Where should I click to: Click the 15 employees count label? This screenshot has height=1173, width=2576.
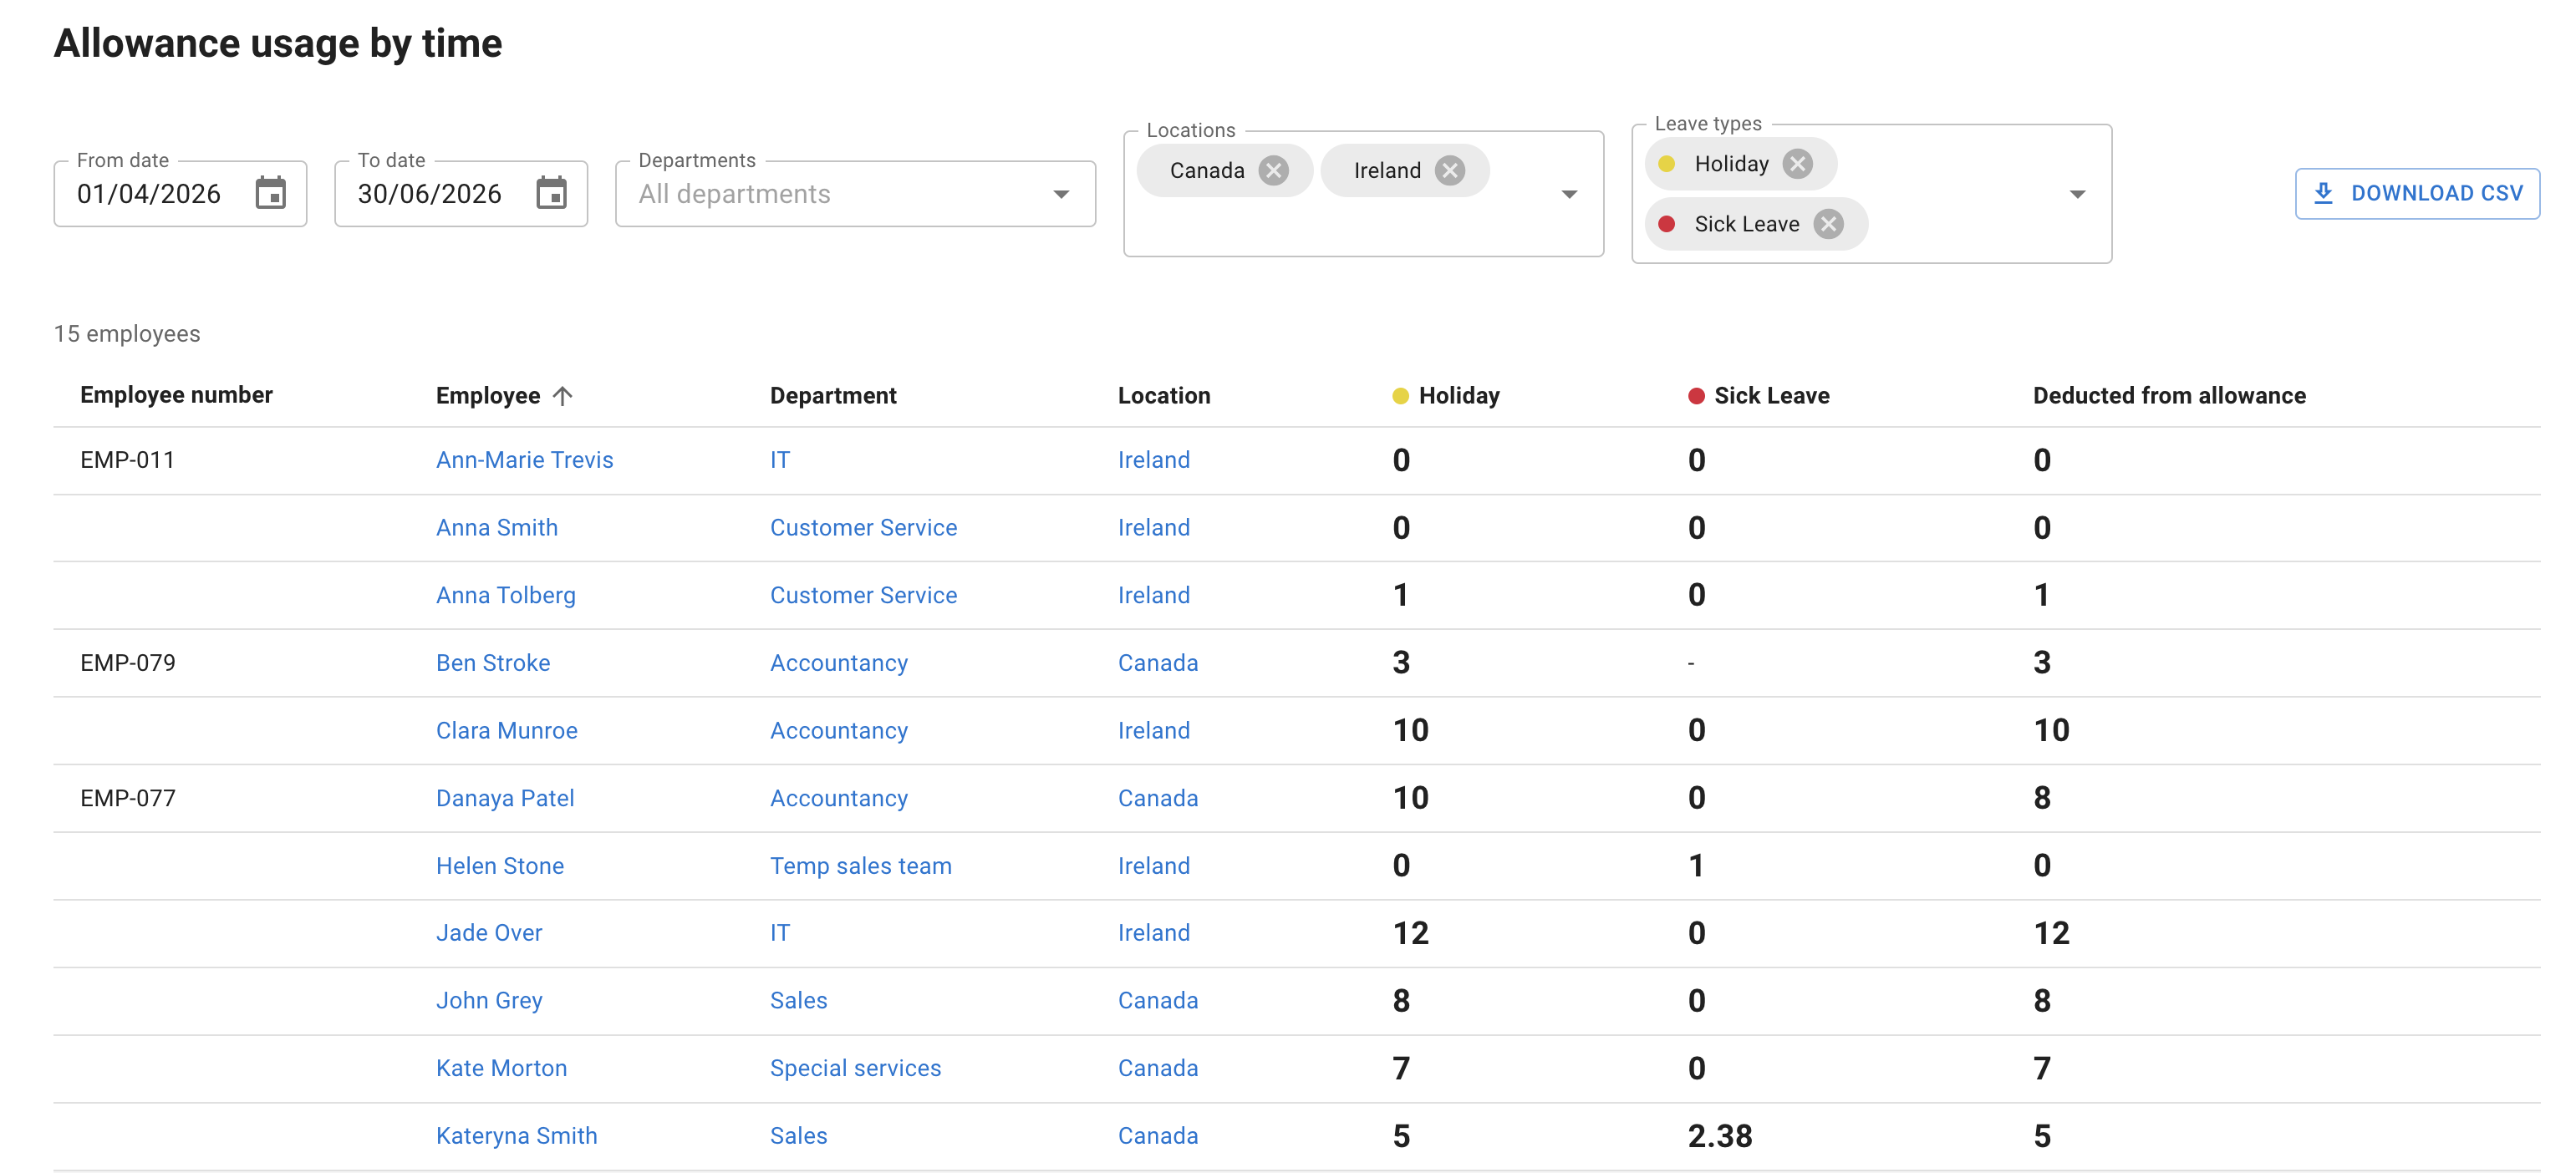pos(127,334)
